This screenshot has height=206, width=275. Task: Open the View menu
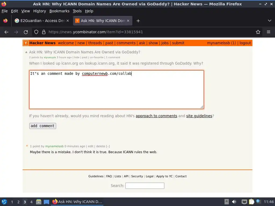point(26,11)
